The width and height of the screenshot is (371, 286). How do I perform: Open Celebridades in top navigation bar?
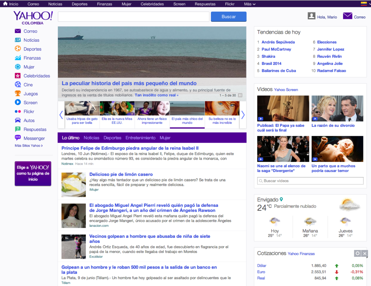coord(152,4)
